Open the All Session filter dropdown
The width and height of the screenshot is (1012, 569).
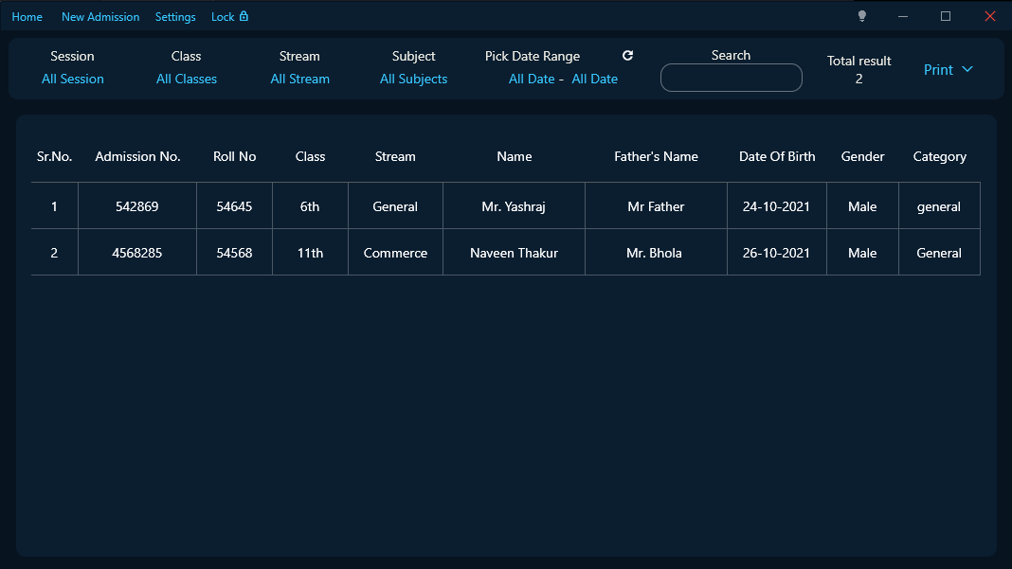click(x=73, y=80)
